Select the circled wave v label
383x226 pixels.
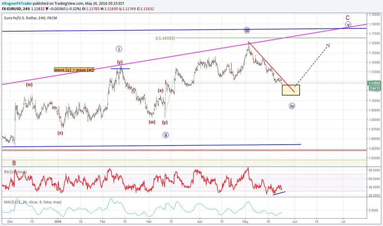(348, 24)
